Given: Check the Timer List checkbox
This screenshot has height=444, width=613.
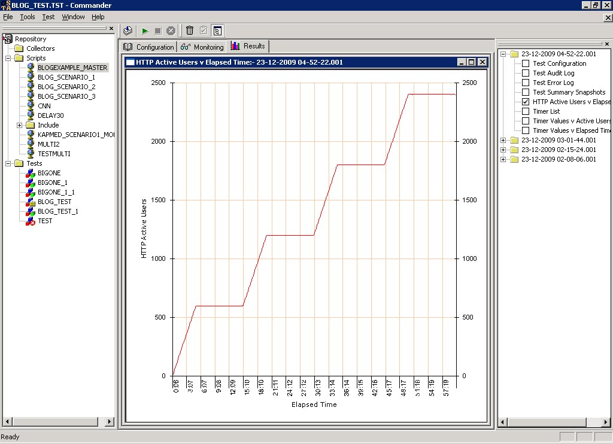Looking at the screenshot, I should pyautogui.click(x=526, y=111).
